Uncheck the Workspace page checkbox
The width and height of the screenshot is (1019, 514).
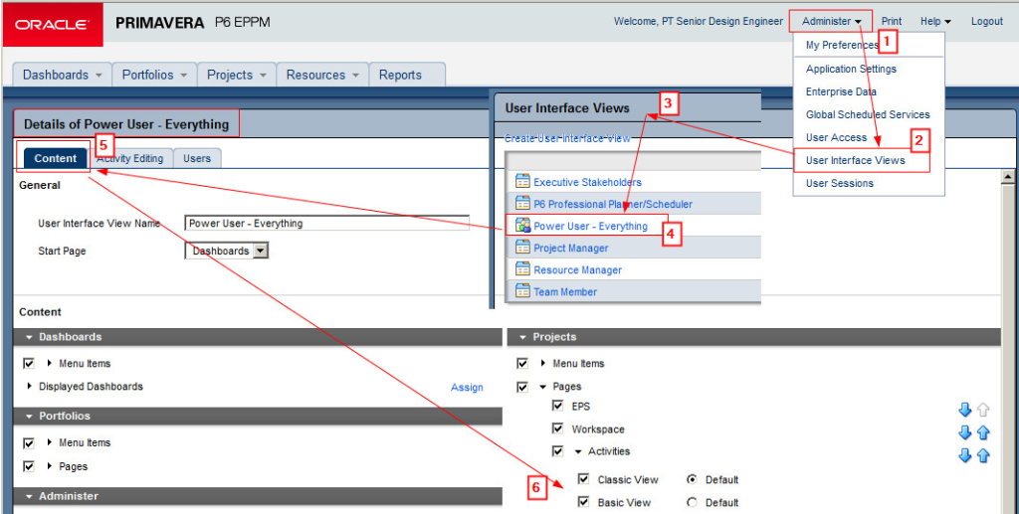(557, 428)
